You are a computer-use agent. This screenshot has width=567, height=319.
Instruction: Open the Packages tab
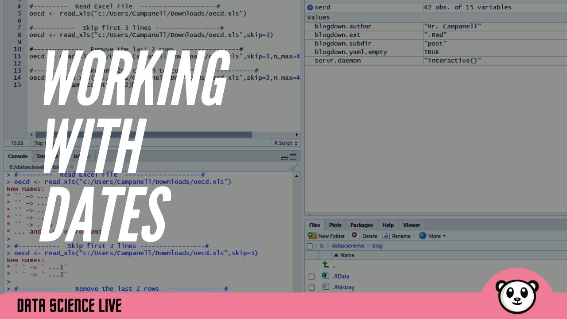(362, 225)
